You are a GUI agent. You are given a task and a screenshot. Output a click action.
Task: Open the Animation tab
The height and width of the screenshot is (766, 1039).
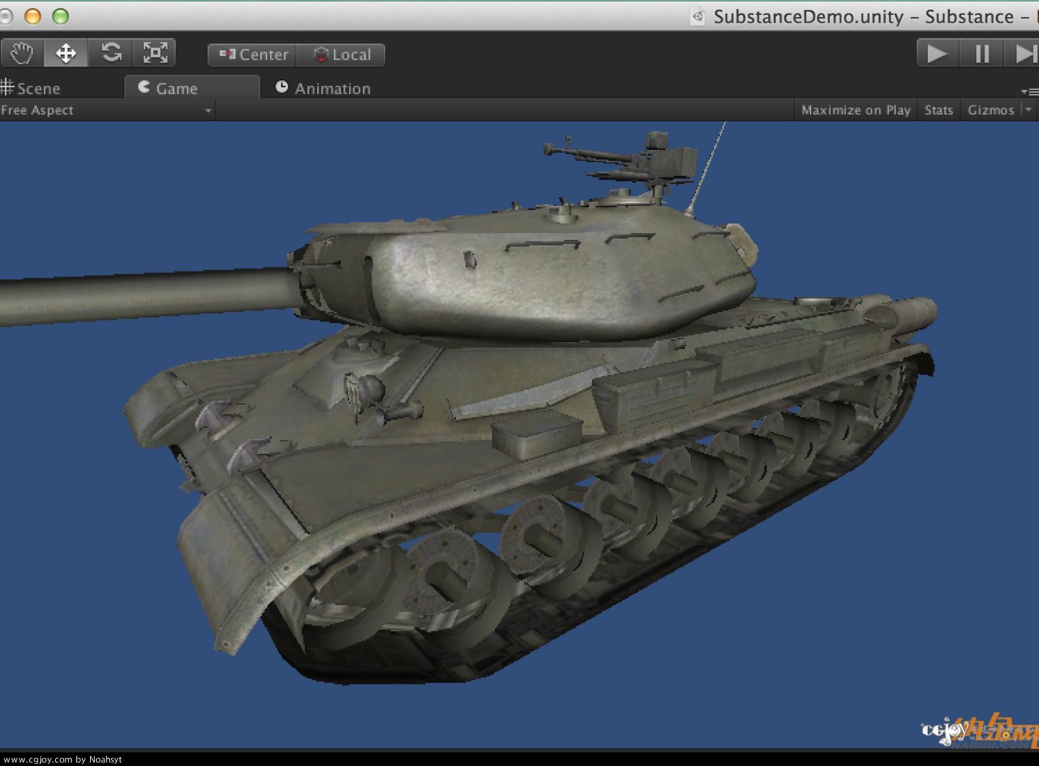coord(322,88)
